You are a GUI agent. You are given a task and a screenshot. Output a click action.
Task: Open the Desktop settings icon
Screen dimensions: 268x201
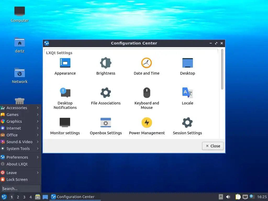pos(187,63)
